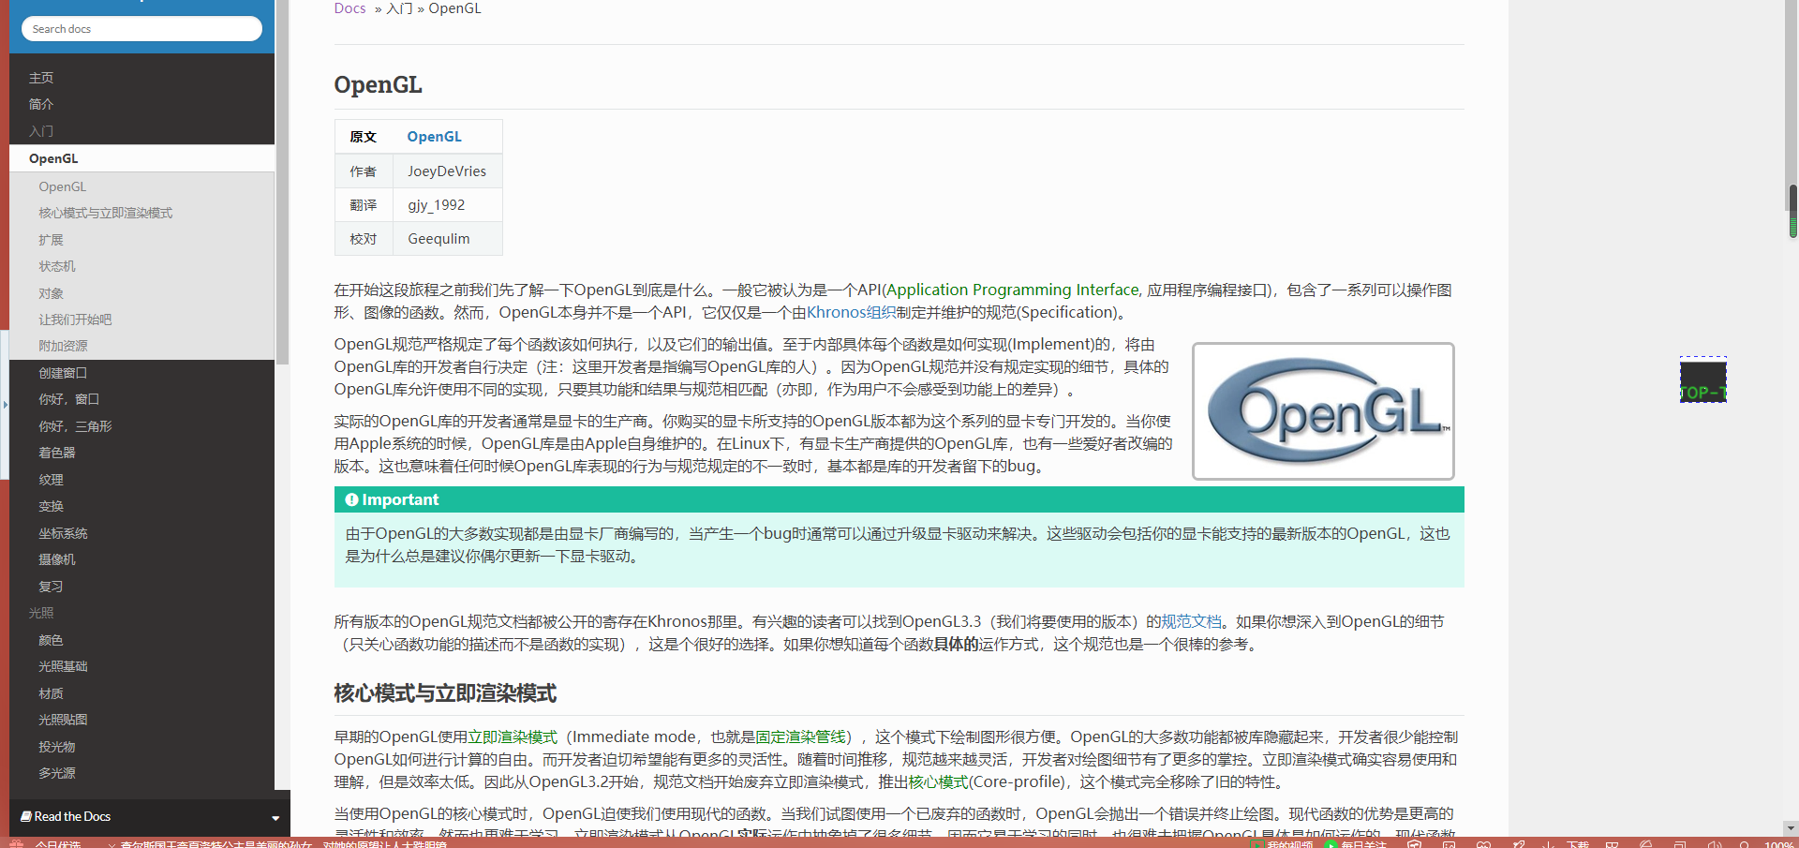Jump to the 附加资源 subsection
The height and width of the screenshot is (848, 1799).
(63, 346)
